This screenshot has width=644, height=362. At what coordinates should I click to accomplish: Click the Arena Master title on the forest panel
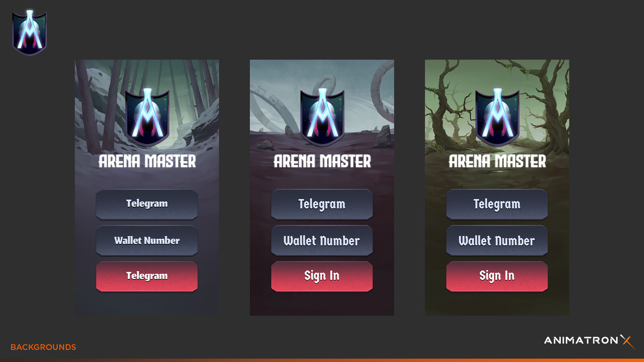pos(147,161)
